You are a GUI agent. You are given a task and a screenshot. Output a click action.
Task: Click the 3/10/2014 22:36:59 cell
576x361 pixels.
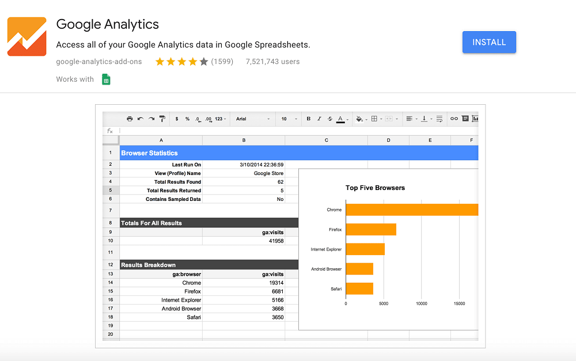pyautogui.click(x=244, y=165)
